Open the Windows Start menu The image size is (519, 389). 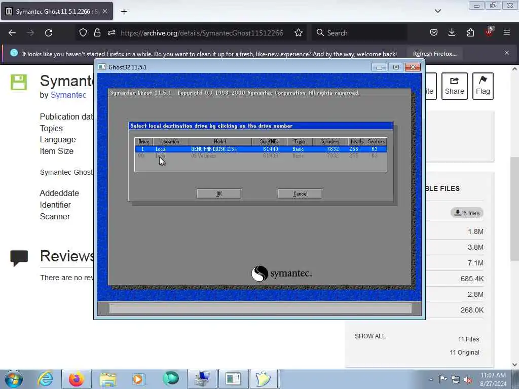coord(14,379)
